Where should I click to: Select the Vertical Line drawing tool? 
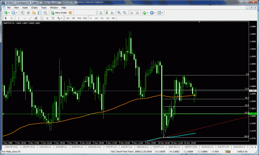coord(19,18)
